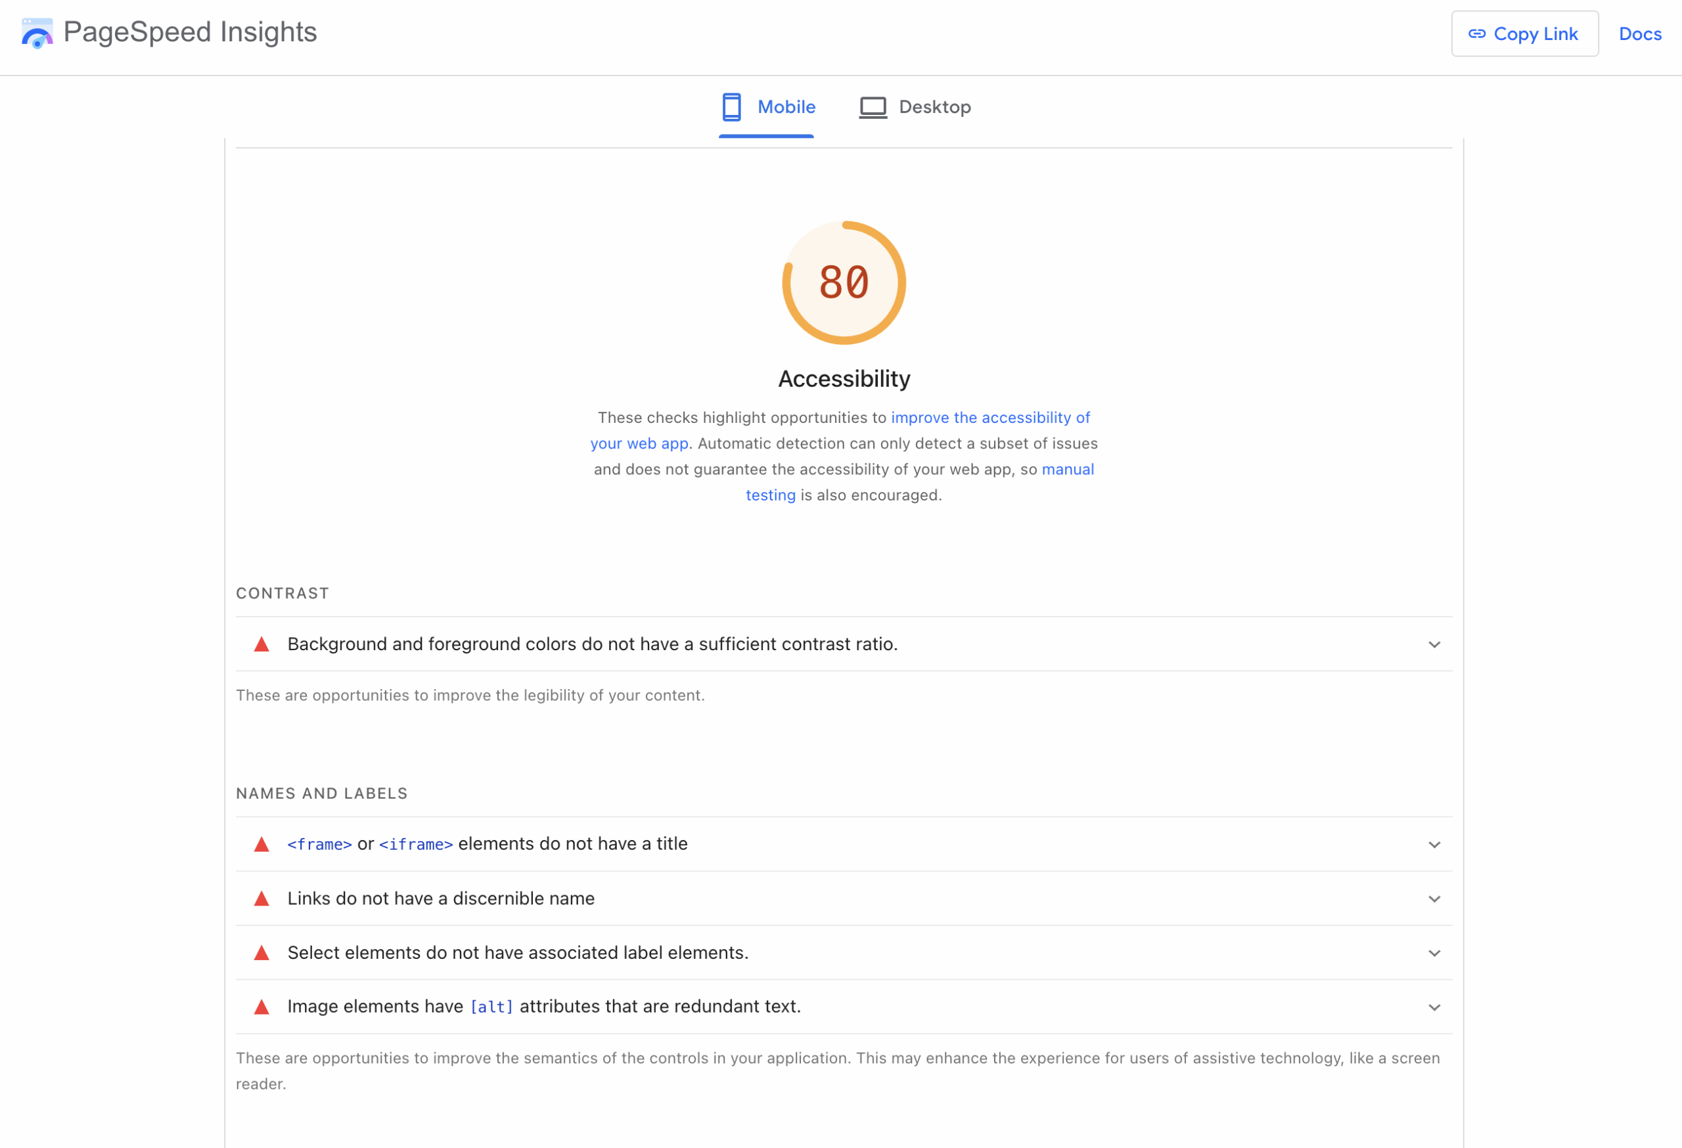The width and height of the screenshot is (1682, 1148).
Task: Expand the redundant alt text audit chevron
Action: [x=1434, y=1007]
